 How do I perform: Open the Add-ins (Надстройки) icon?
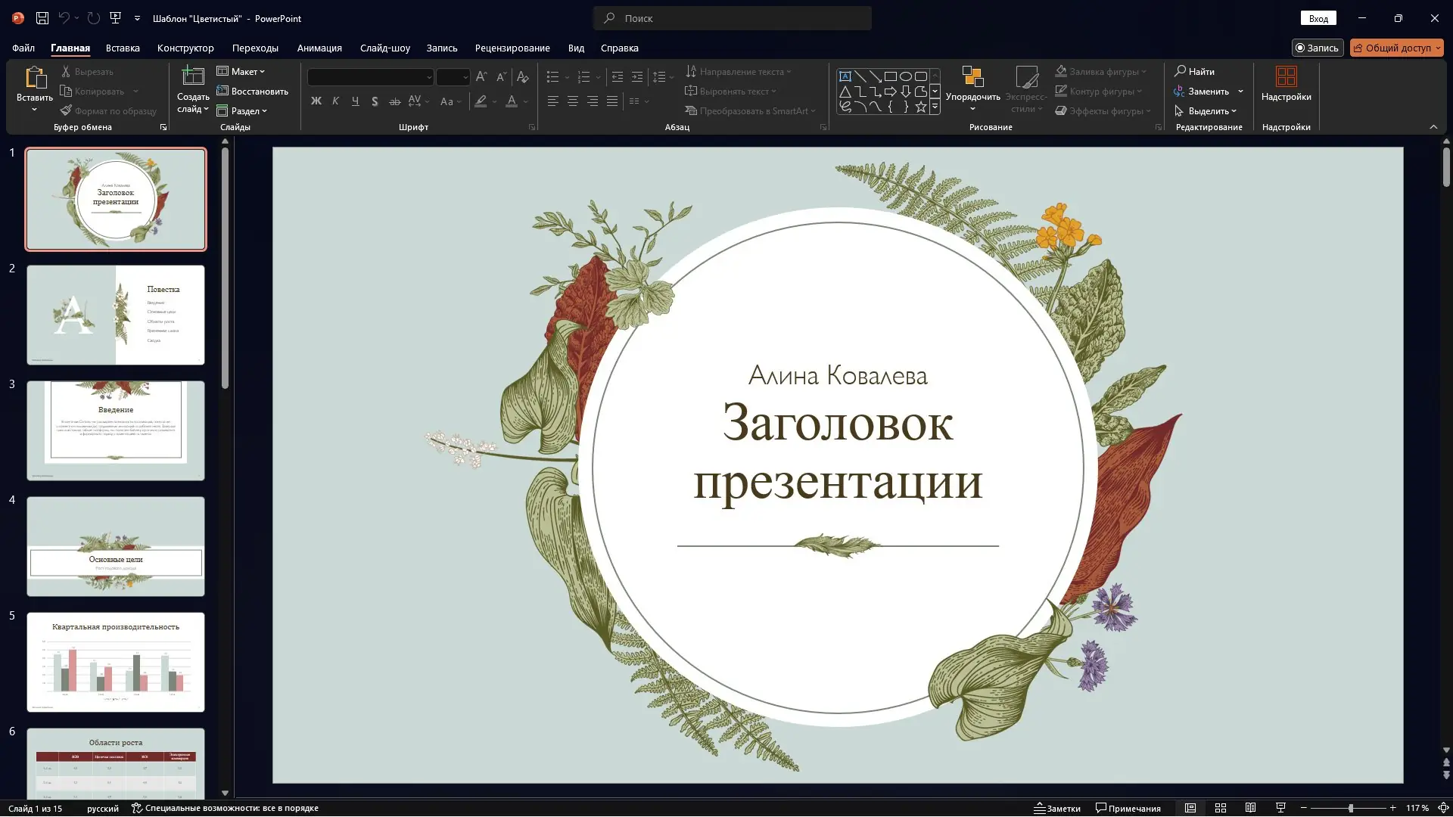pos(1286,78)
